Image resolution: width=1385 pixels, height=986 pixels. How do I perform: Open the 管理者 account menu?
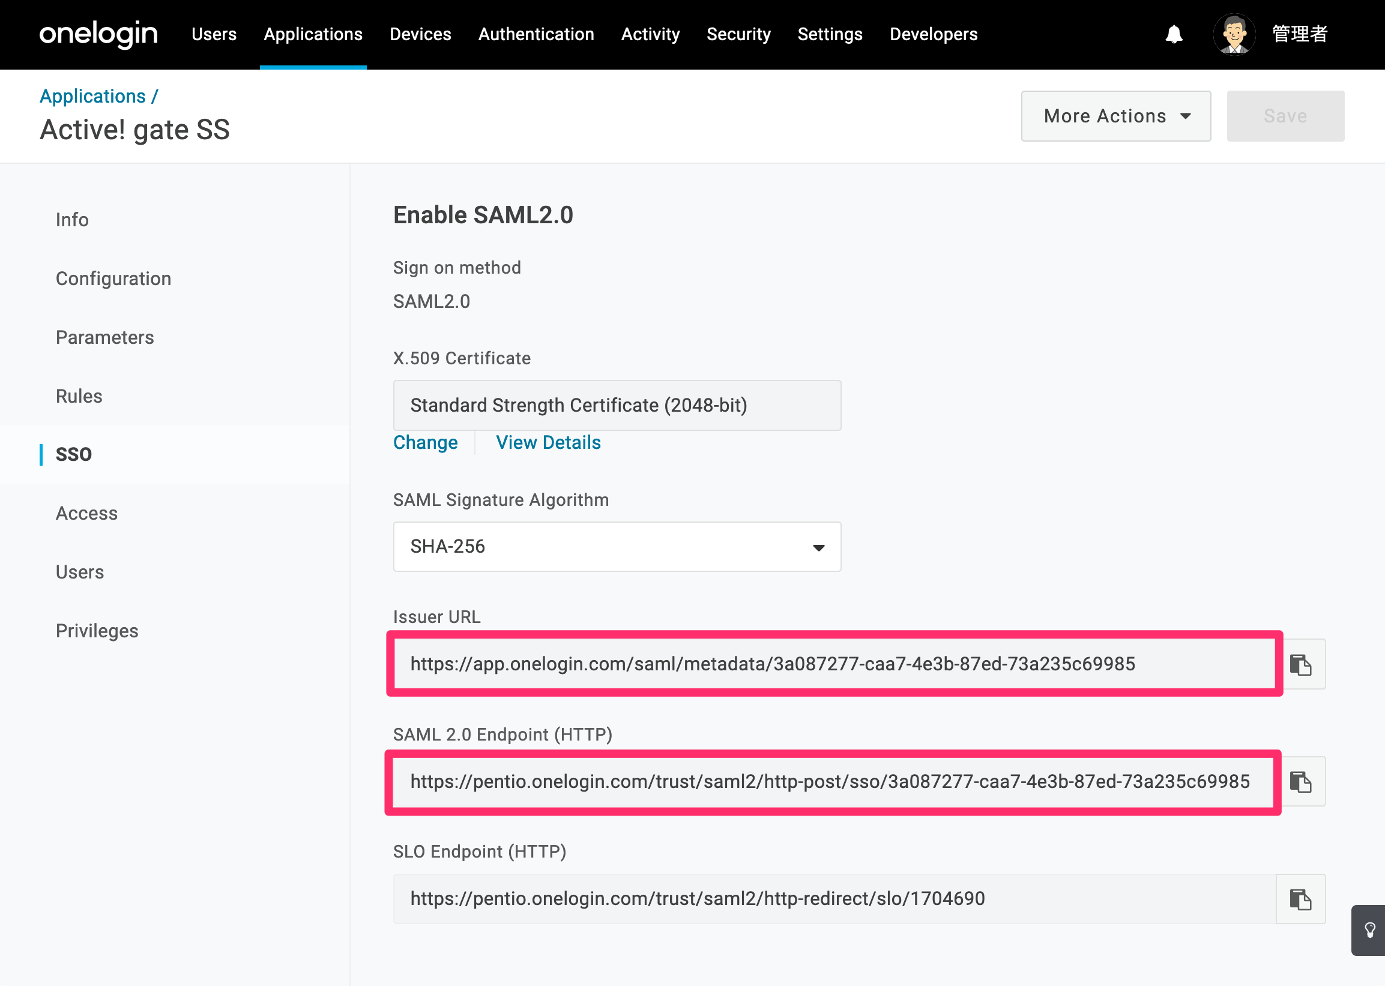coord(1299,34)
